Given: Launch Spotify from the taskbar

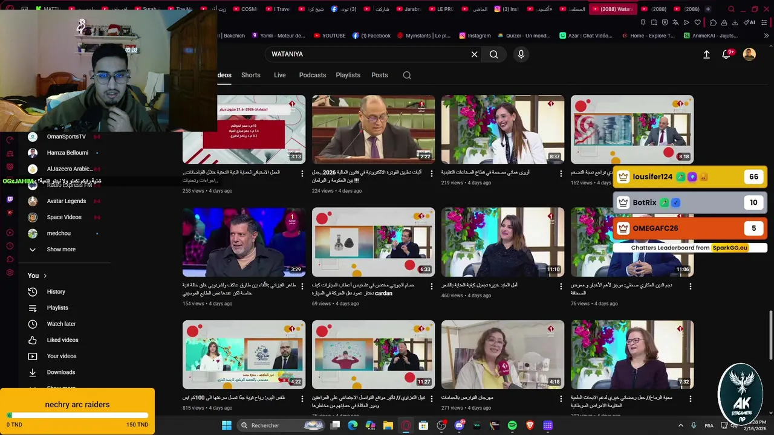Looking at the screenshot, I should (x=512, y=425).
